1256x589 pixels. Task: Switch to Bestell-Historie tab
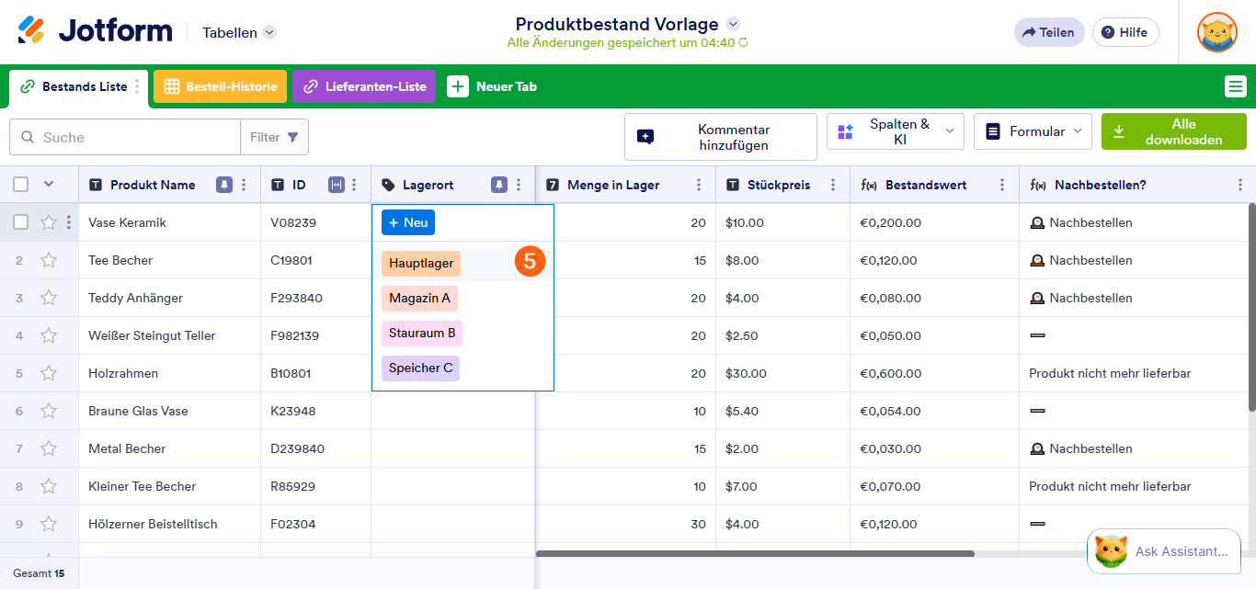(220, 86)
